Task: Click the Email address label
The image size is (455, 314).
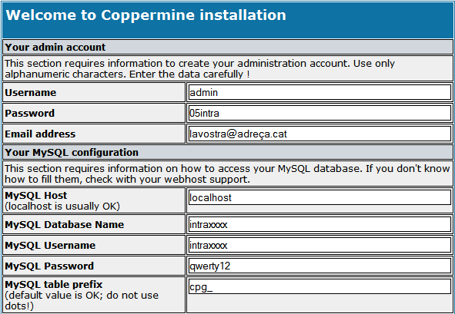Action: pos(40,134)
